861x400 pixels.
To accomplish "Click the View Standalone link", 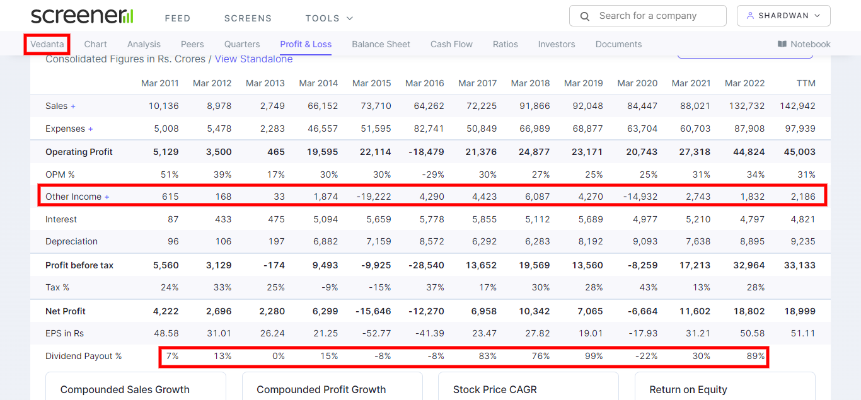I will click(253, 59).
